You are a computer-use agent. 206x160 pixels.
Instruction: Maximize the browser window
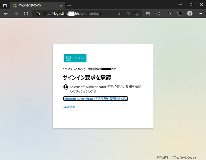click(x=191, y=5)
